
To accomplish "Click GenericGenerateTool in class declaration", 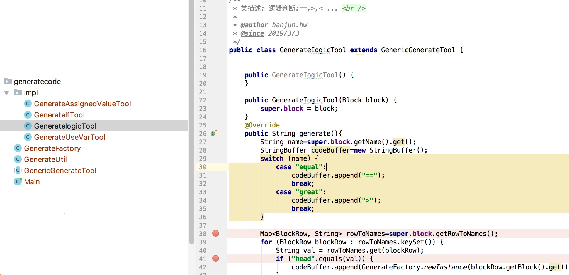I will click(418, 50).
